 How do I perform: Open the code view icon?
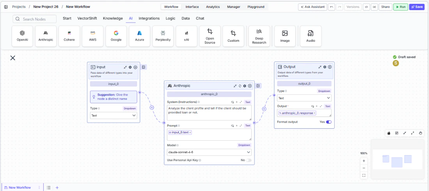click(366, 7)
